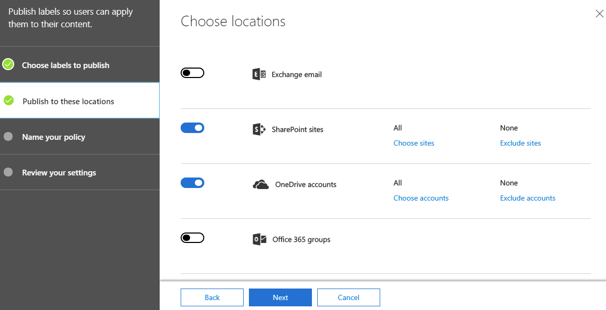606x310 pixels.
Task: Click gray step circle beside Review your settings
Action: coord(8,172)
